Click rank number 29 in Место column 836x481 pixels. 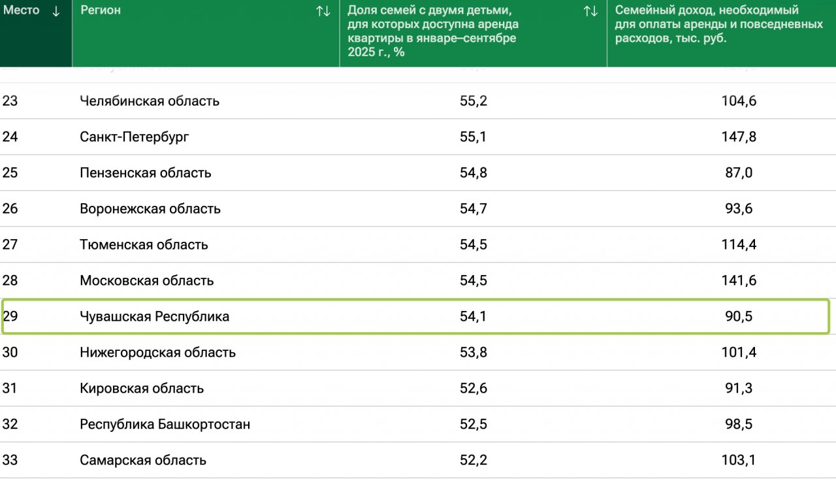(x=10, y=317)
